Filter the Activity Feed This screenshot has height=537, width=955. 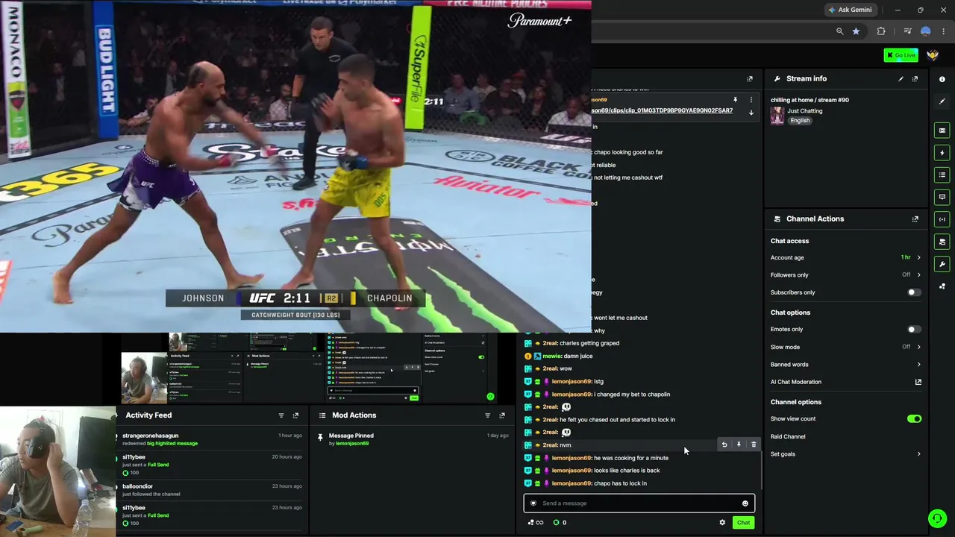pyautogui.click(x=281, y=415)
